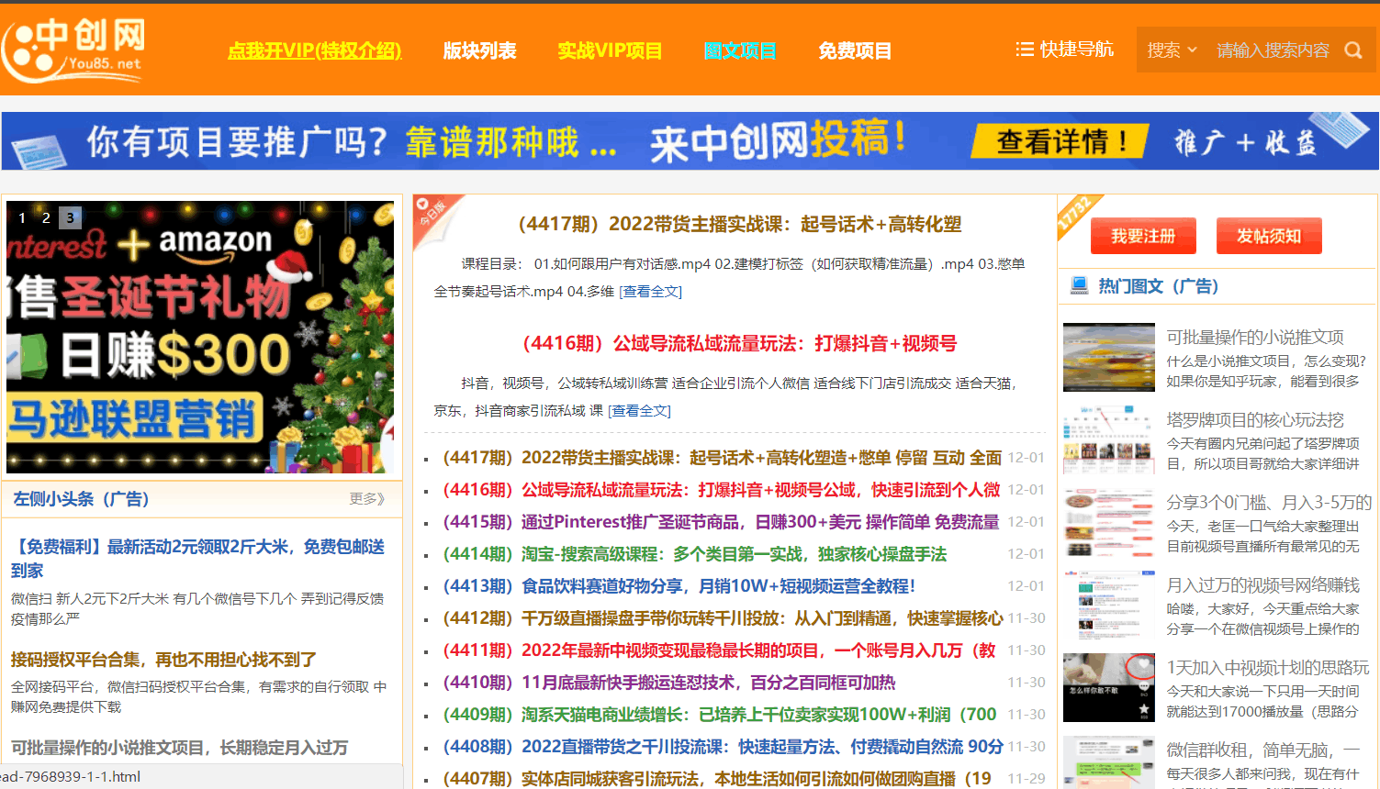Open sidebar title 可批量操作的小说推文项
Viewport: 1380px width, 789px height.
[1255, 337]
